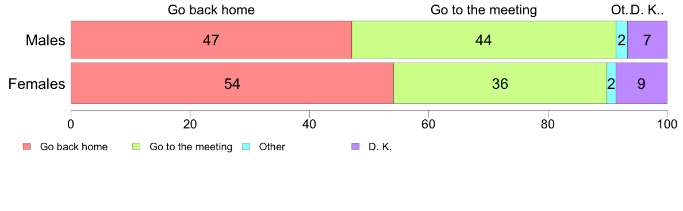Select the Males purple segment labeled 7
This screenshot has width=683, height=211.
tap(647, 40)
